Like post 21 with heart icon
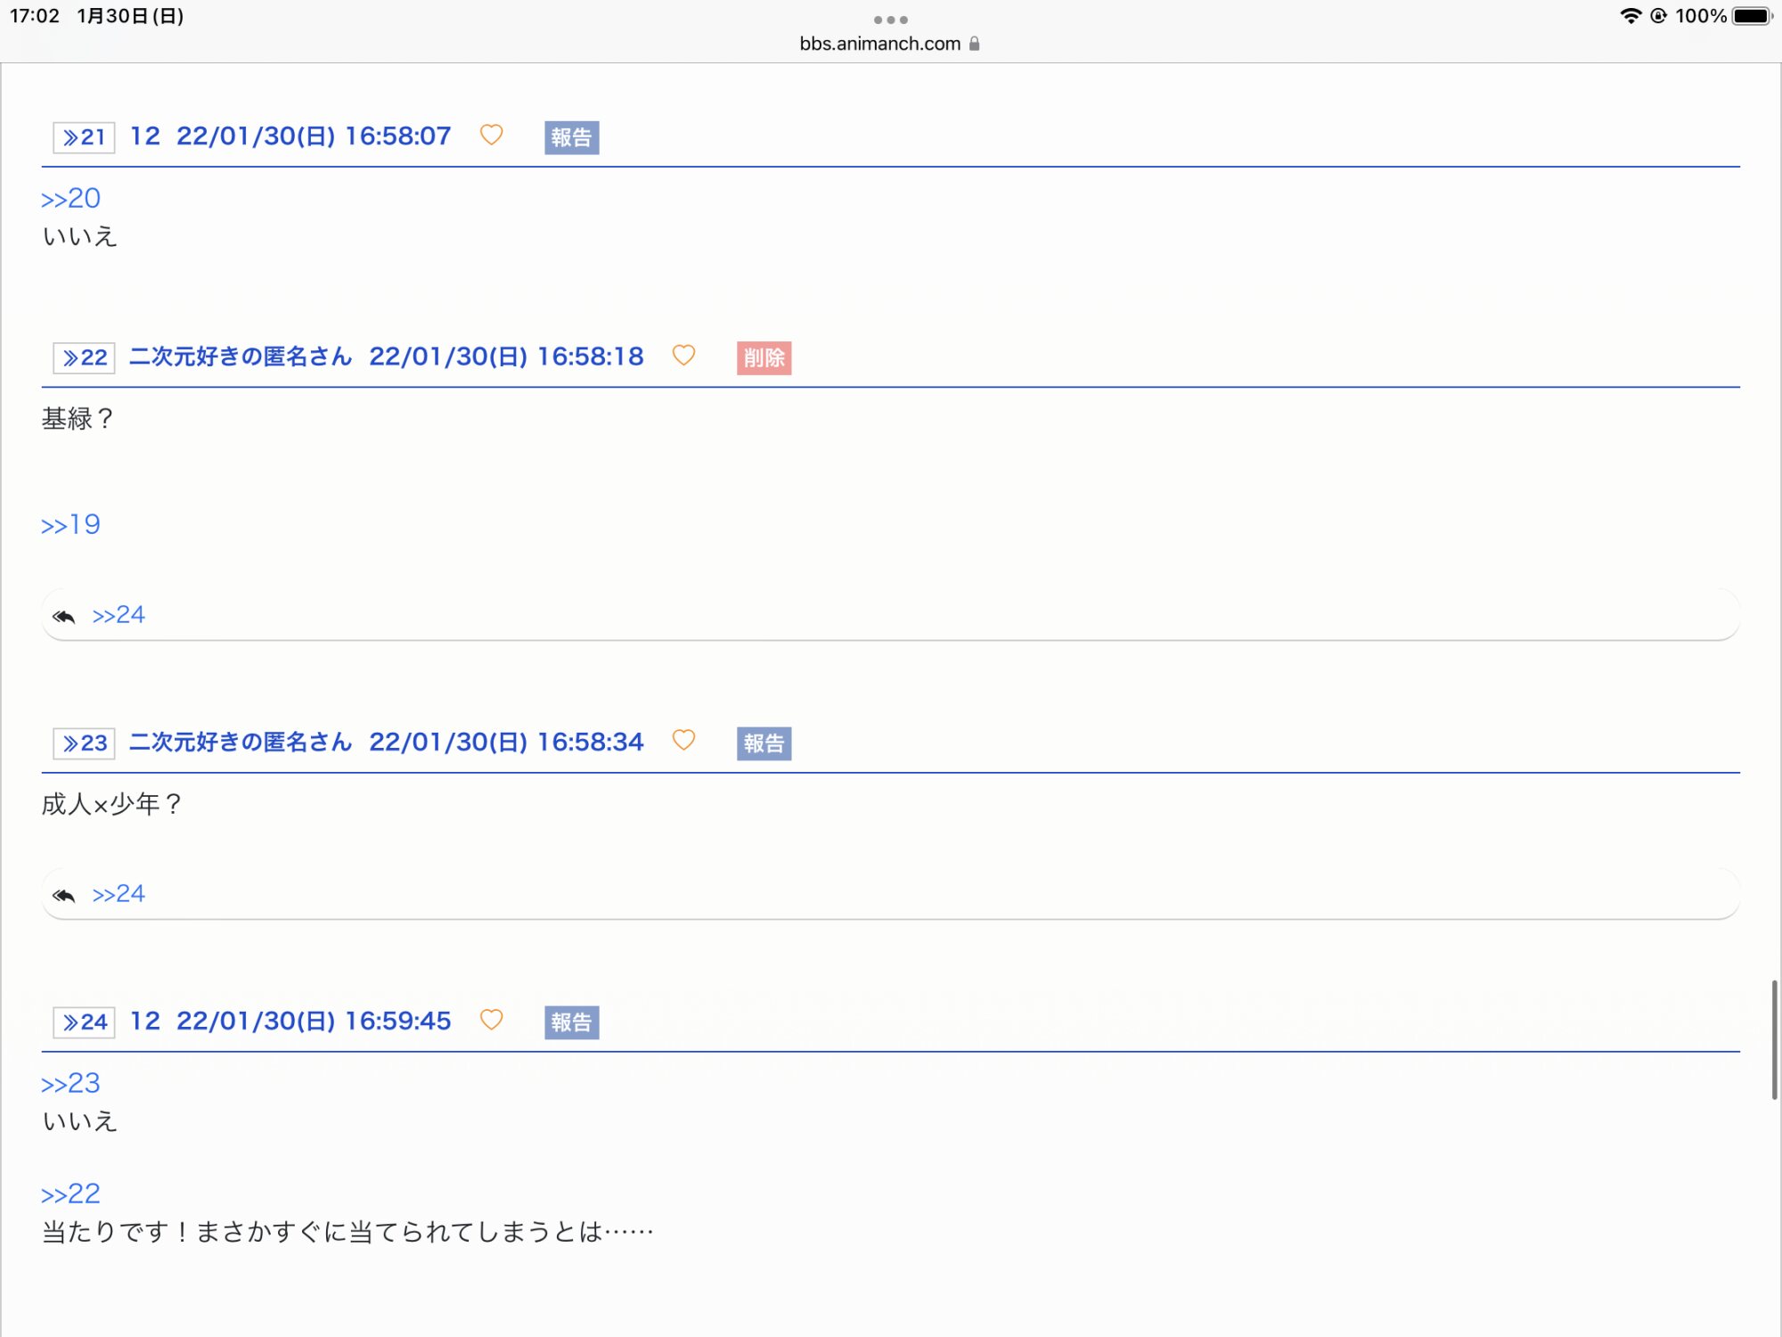Screen dimensions: 1782x1337 pos(491,135)
